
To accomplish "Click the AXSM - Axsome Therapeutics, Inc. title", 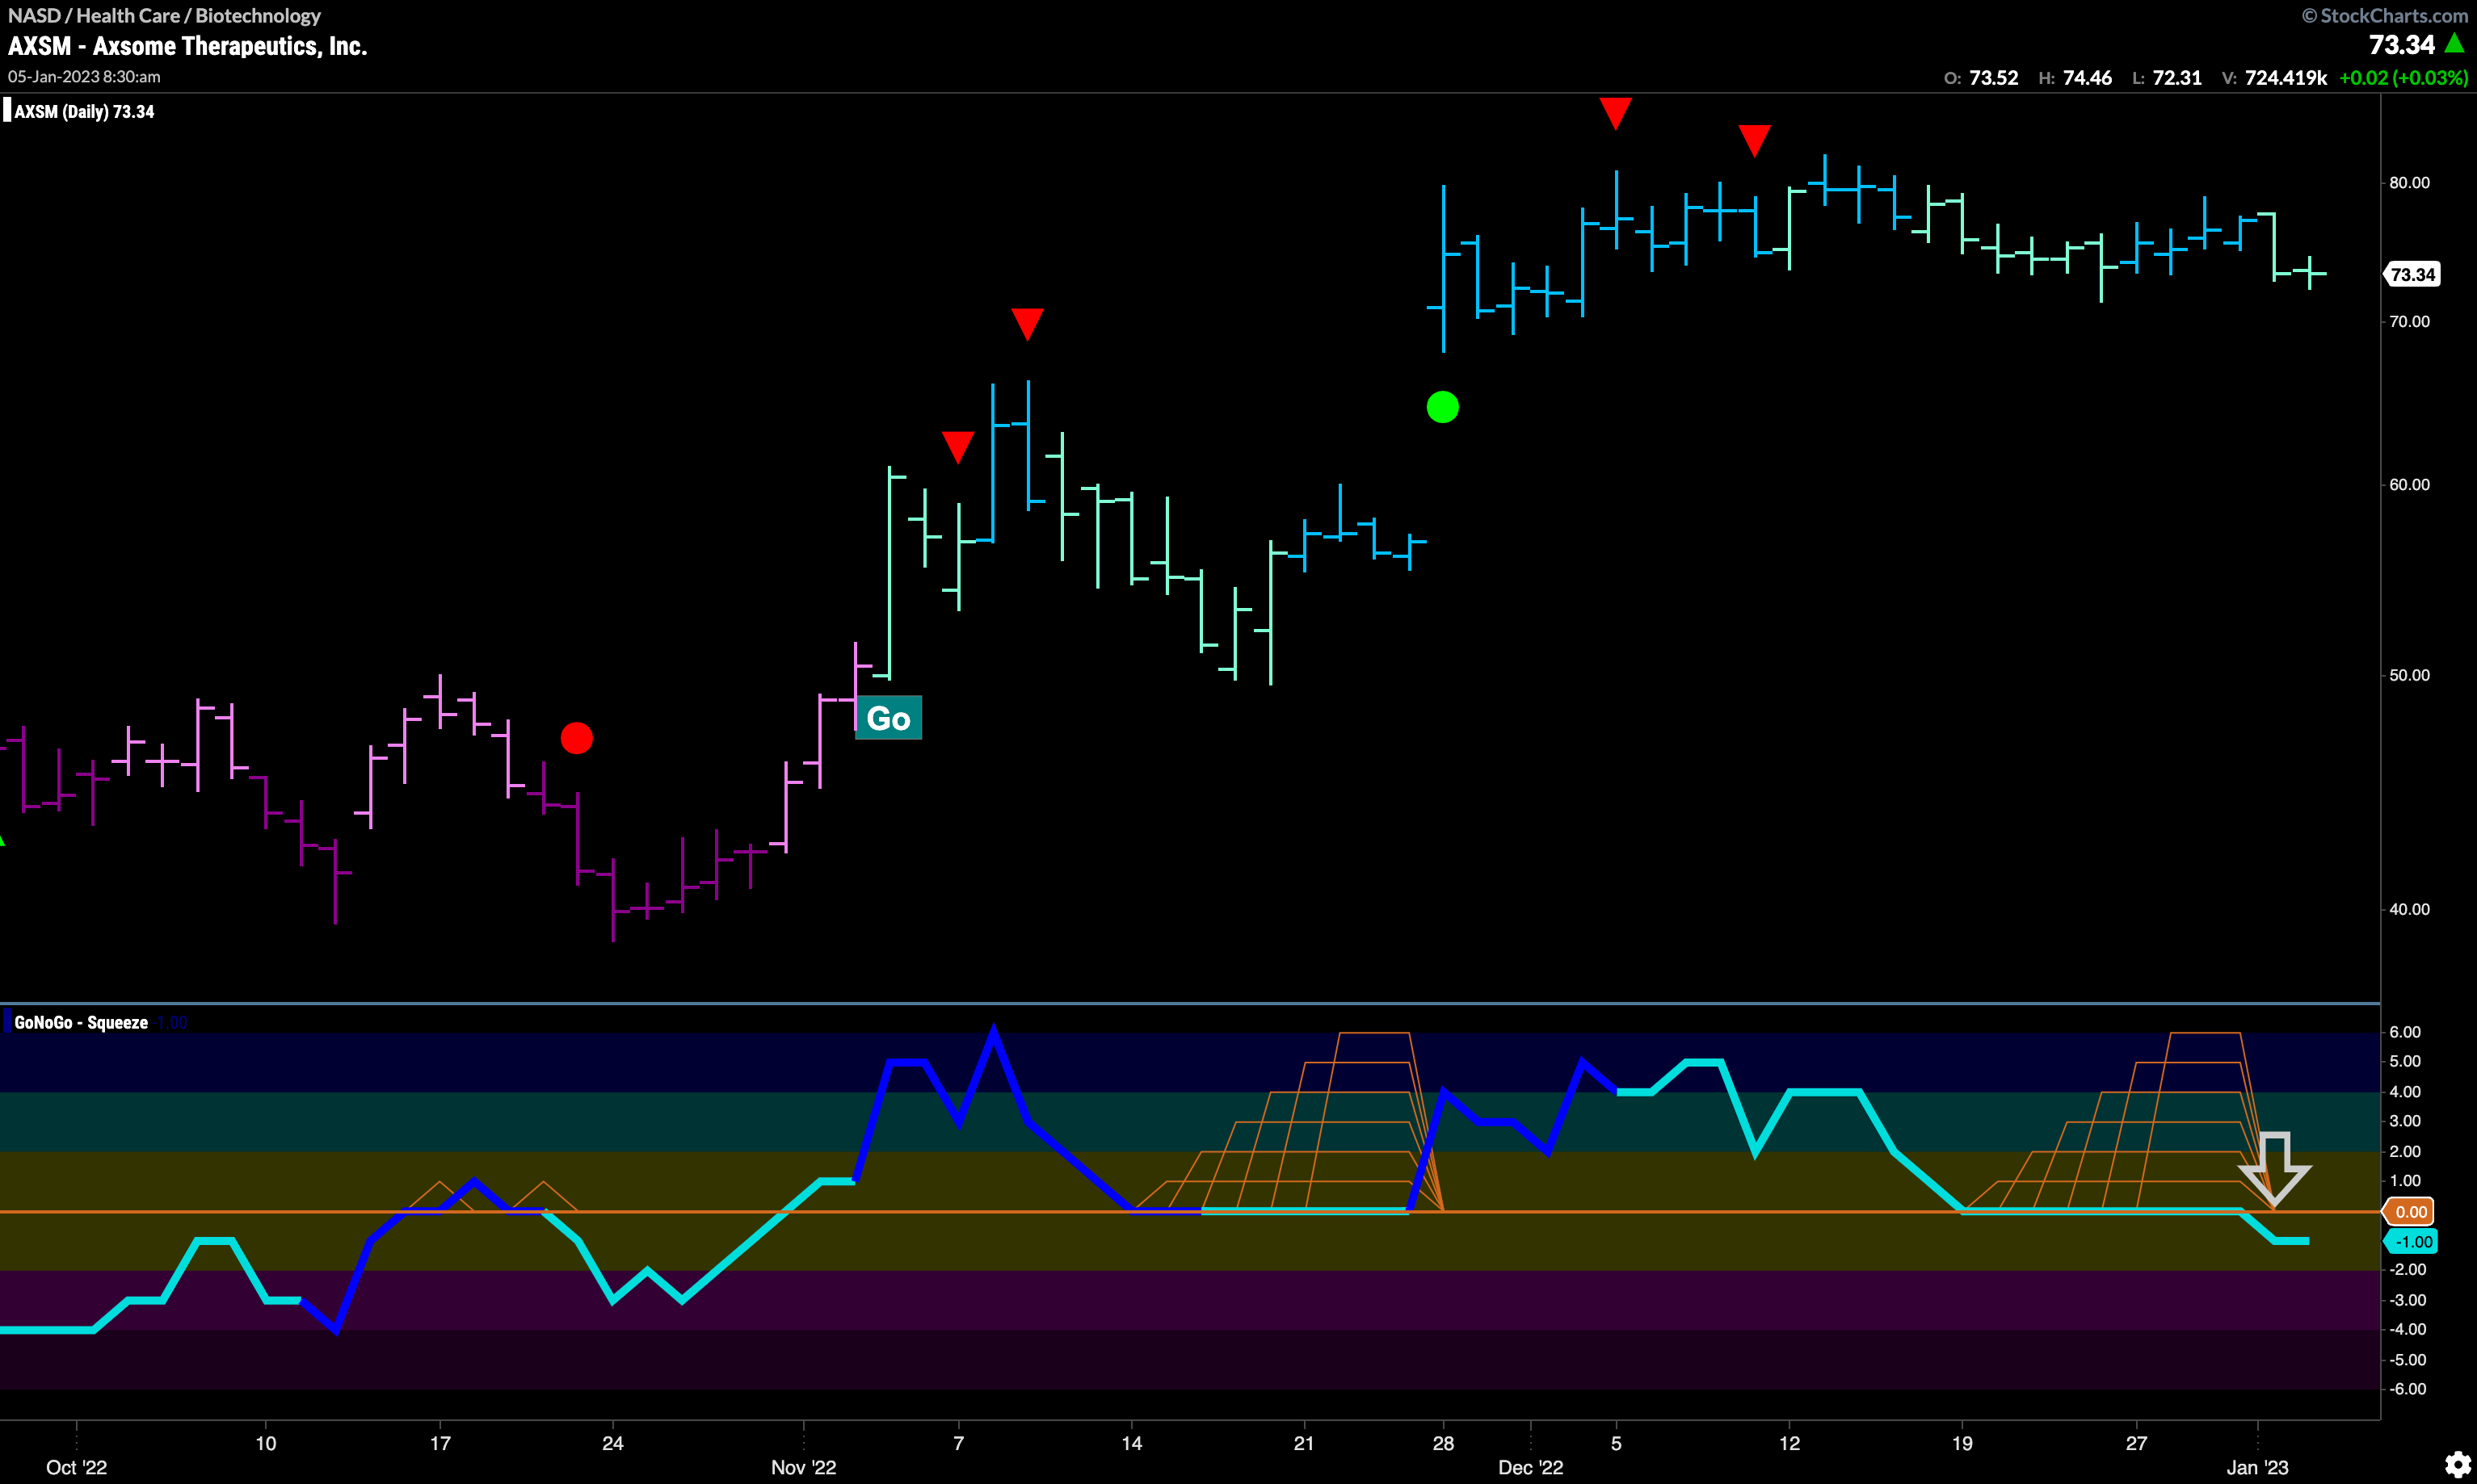I will [x=188, y=46].
